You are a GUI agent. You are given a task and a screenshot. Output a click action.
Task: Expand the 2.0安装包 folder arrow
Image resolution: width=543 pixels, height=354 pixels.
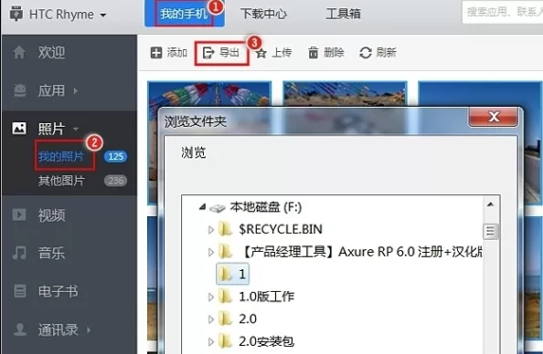[210, 342]
